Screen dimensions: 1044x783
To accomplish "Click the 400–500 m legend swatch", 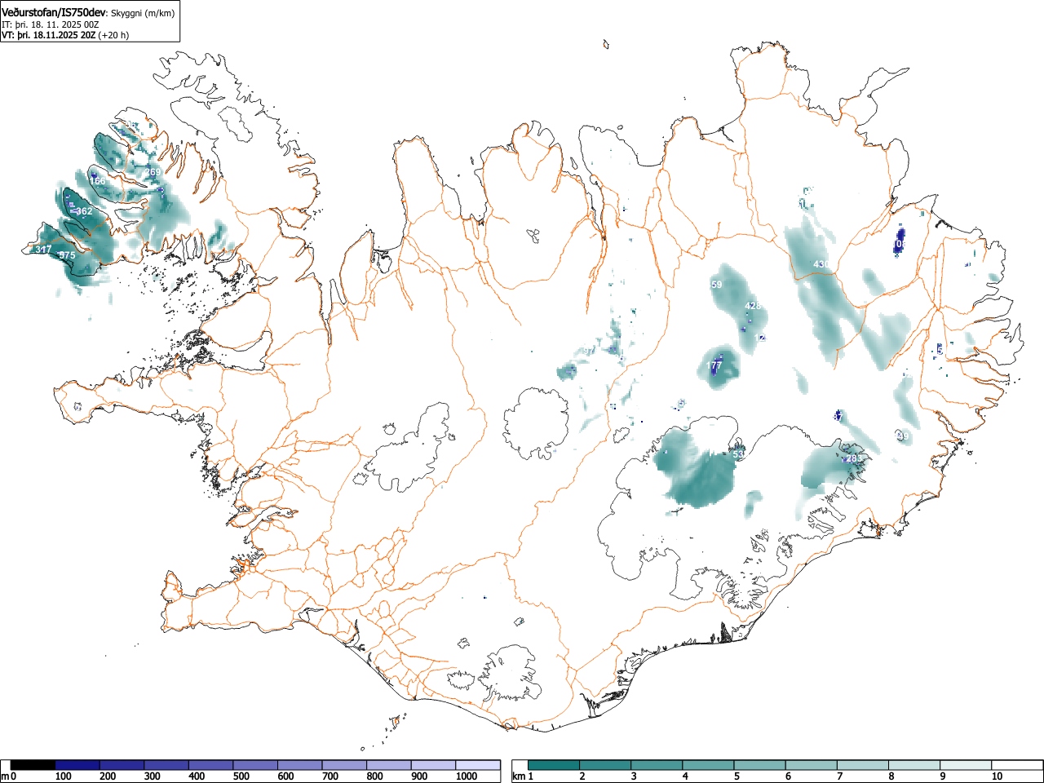I will tap(211, 765).
